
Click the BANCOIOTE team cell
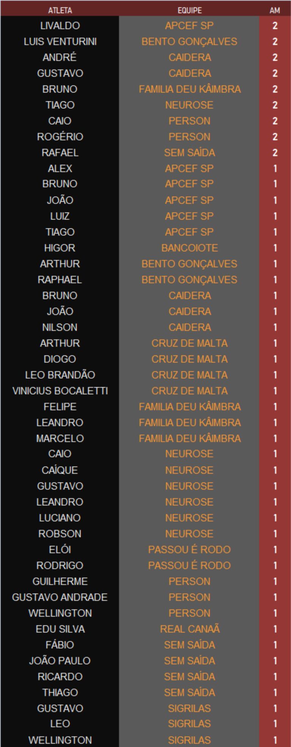[189, 248]
